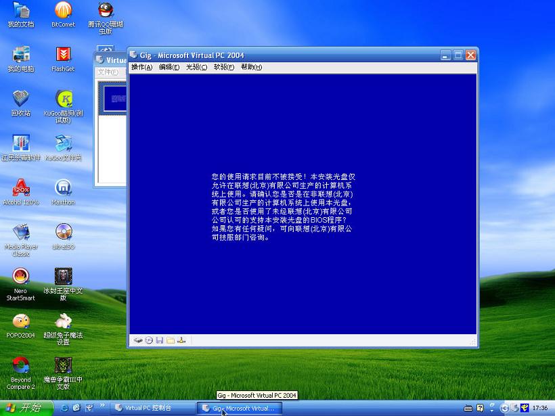
Task: Select the UltraISO desktop icon
Action: (63, 237)
